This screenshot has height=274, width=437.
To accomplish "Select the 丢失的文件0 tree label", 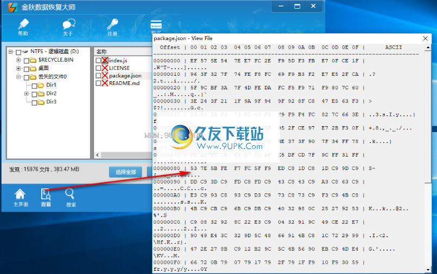I will [x=53, y=76].
